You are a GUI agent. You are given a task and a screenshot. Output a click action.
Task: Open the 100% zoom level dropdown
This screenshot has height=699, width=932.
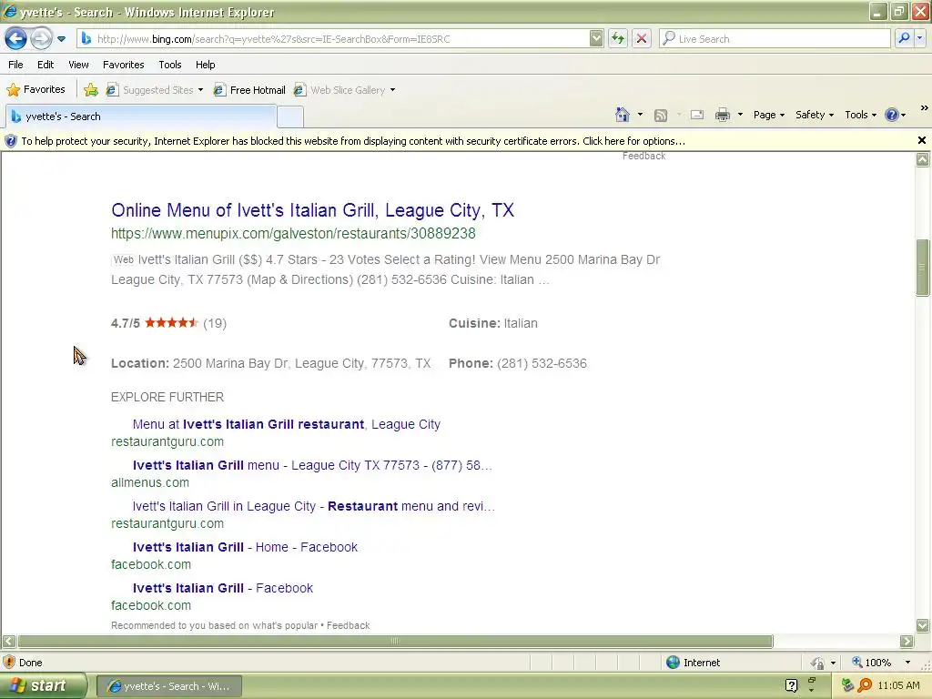[x=907, y=663]
